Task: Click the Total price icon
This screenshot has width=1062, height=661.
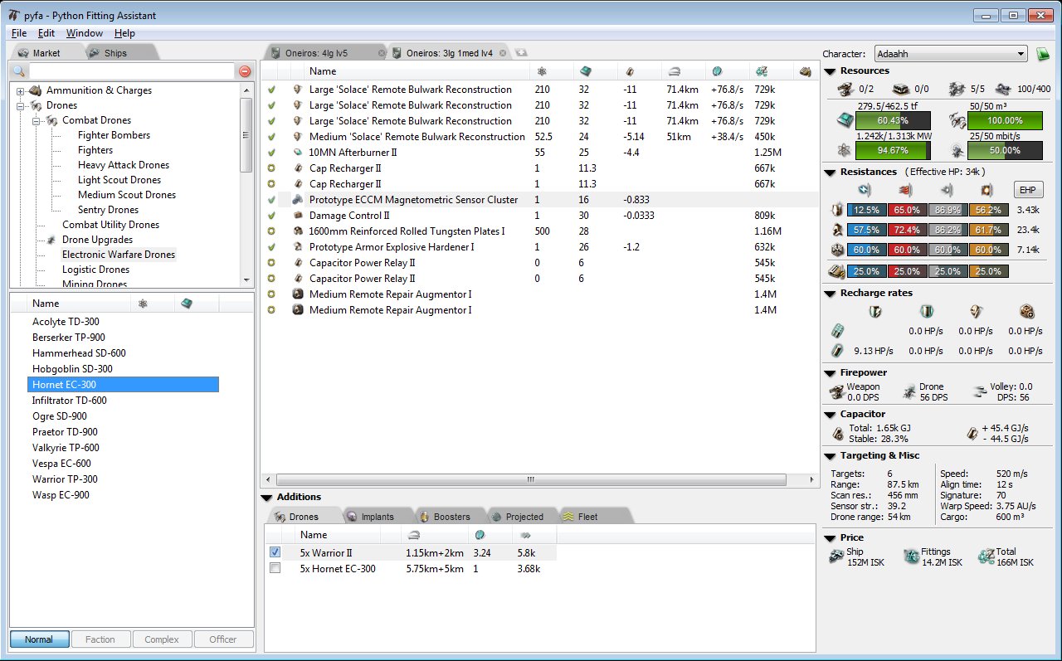Action: (986, 557)
